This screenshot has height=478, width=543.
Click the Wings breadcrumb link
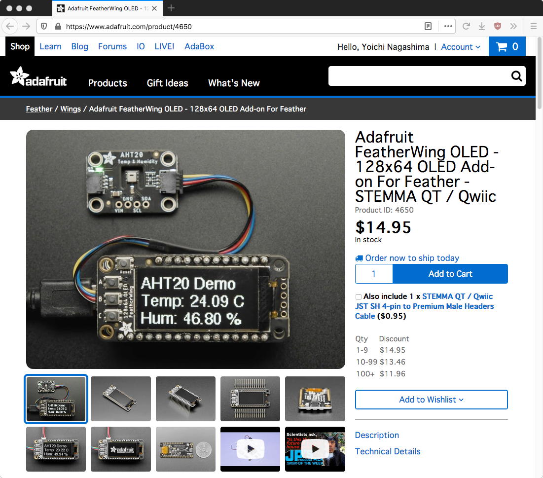coord(71,109)
